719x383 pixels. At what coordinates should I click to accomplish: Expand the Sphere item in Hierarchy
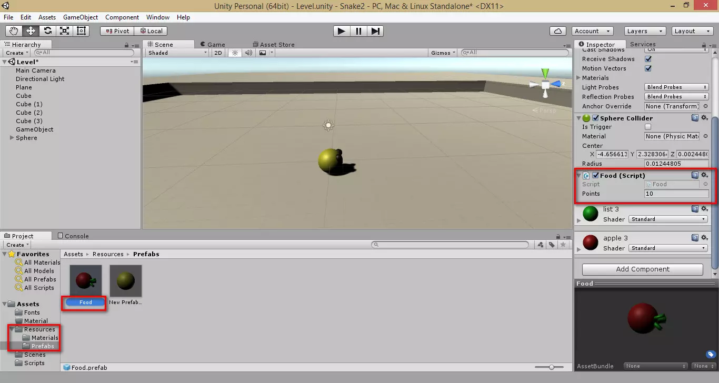point(12,138)
